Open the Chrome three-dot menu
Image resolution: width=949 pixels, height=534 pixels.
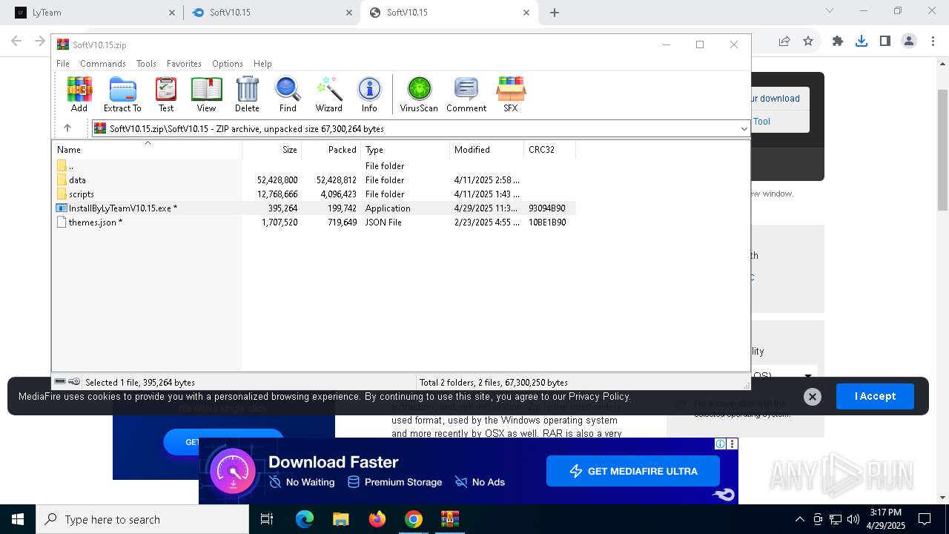pos(933,42)
